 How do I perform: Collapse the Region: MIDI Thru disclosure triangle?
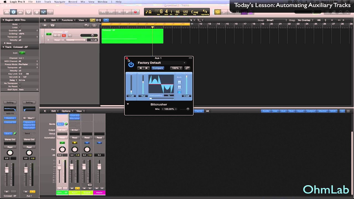pyautogui.click(x=3, y=20)
